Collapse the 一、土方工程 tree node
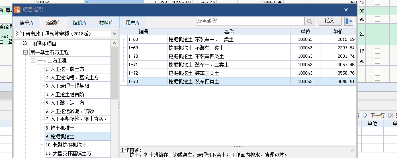 pos(33,61)
